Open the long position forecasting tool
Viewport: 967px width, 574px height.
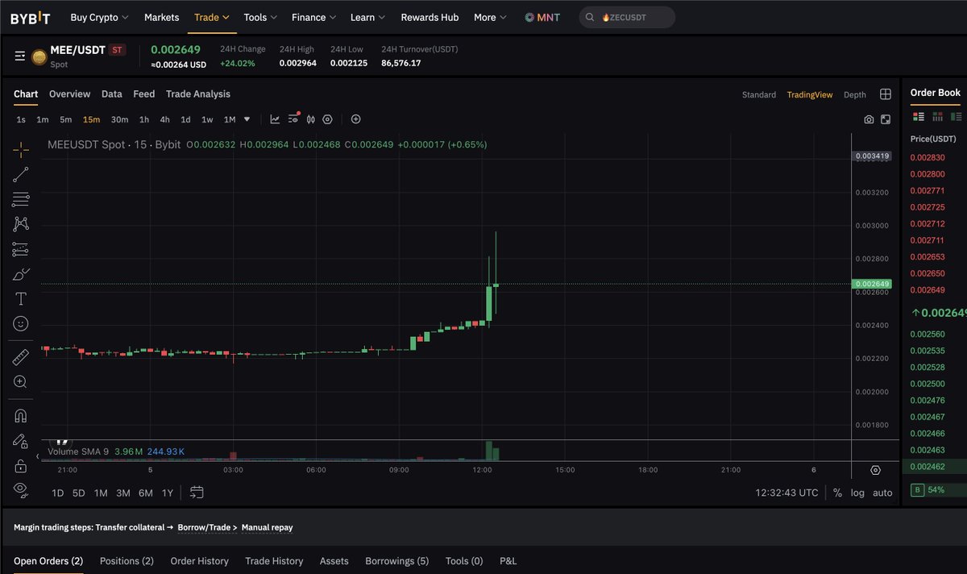click(x=21, y=249)
